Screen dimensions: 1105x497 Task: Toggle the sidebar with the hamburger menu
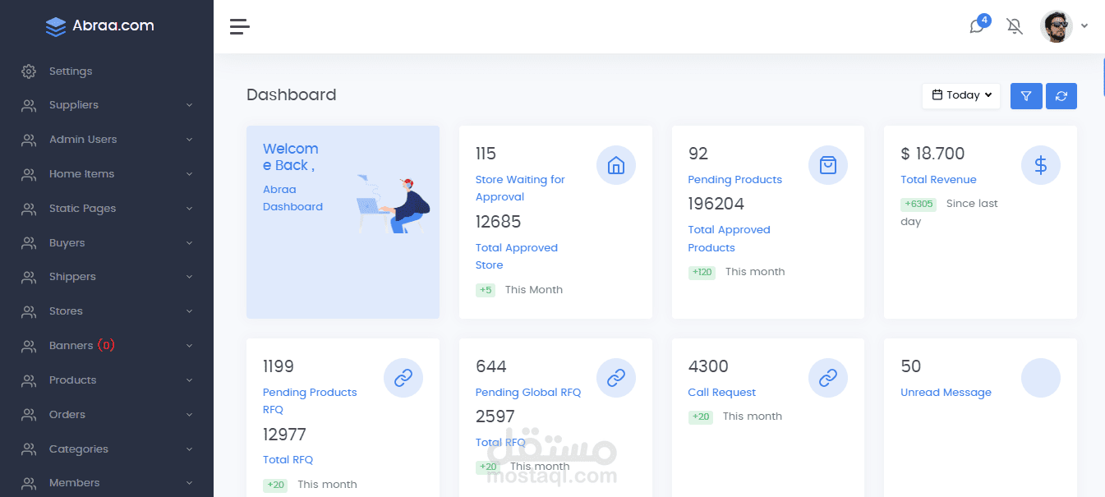point(239,25)
